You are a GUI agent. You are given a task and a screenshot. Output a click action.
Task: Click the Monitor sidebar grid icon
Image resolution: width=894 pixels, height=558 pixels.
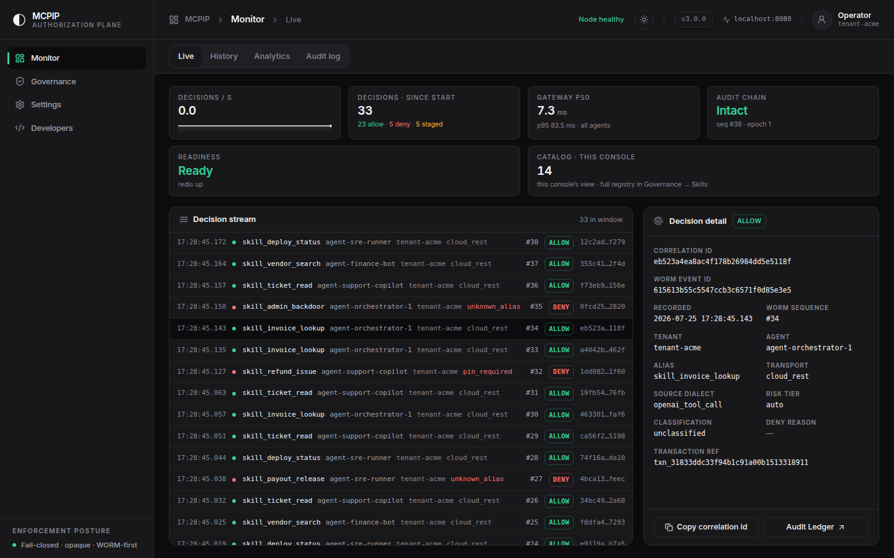tap(20, 58)
